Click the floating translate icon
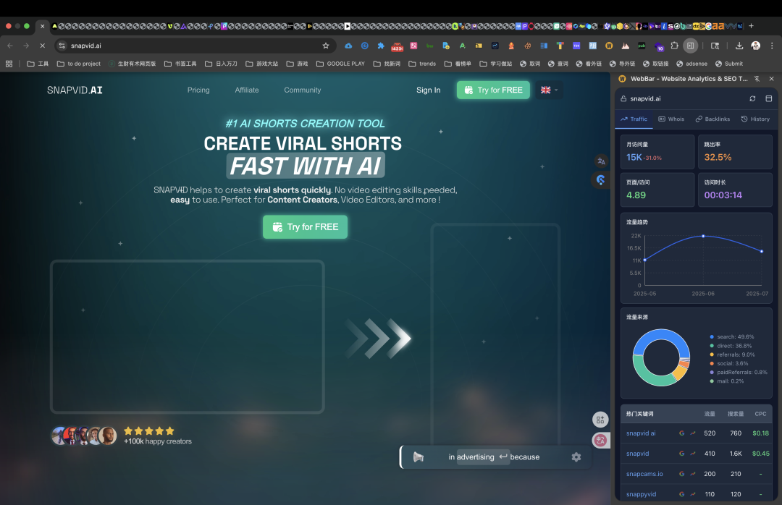The width and height of the screenshot is (782, 505). point(601,161)
